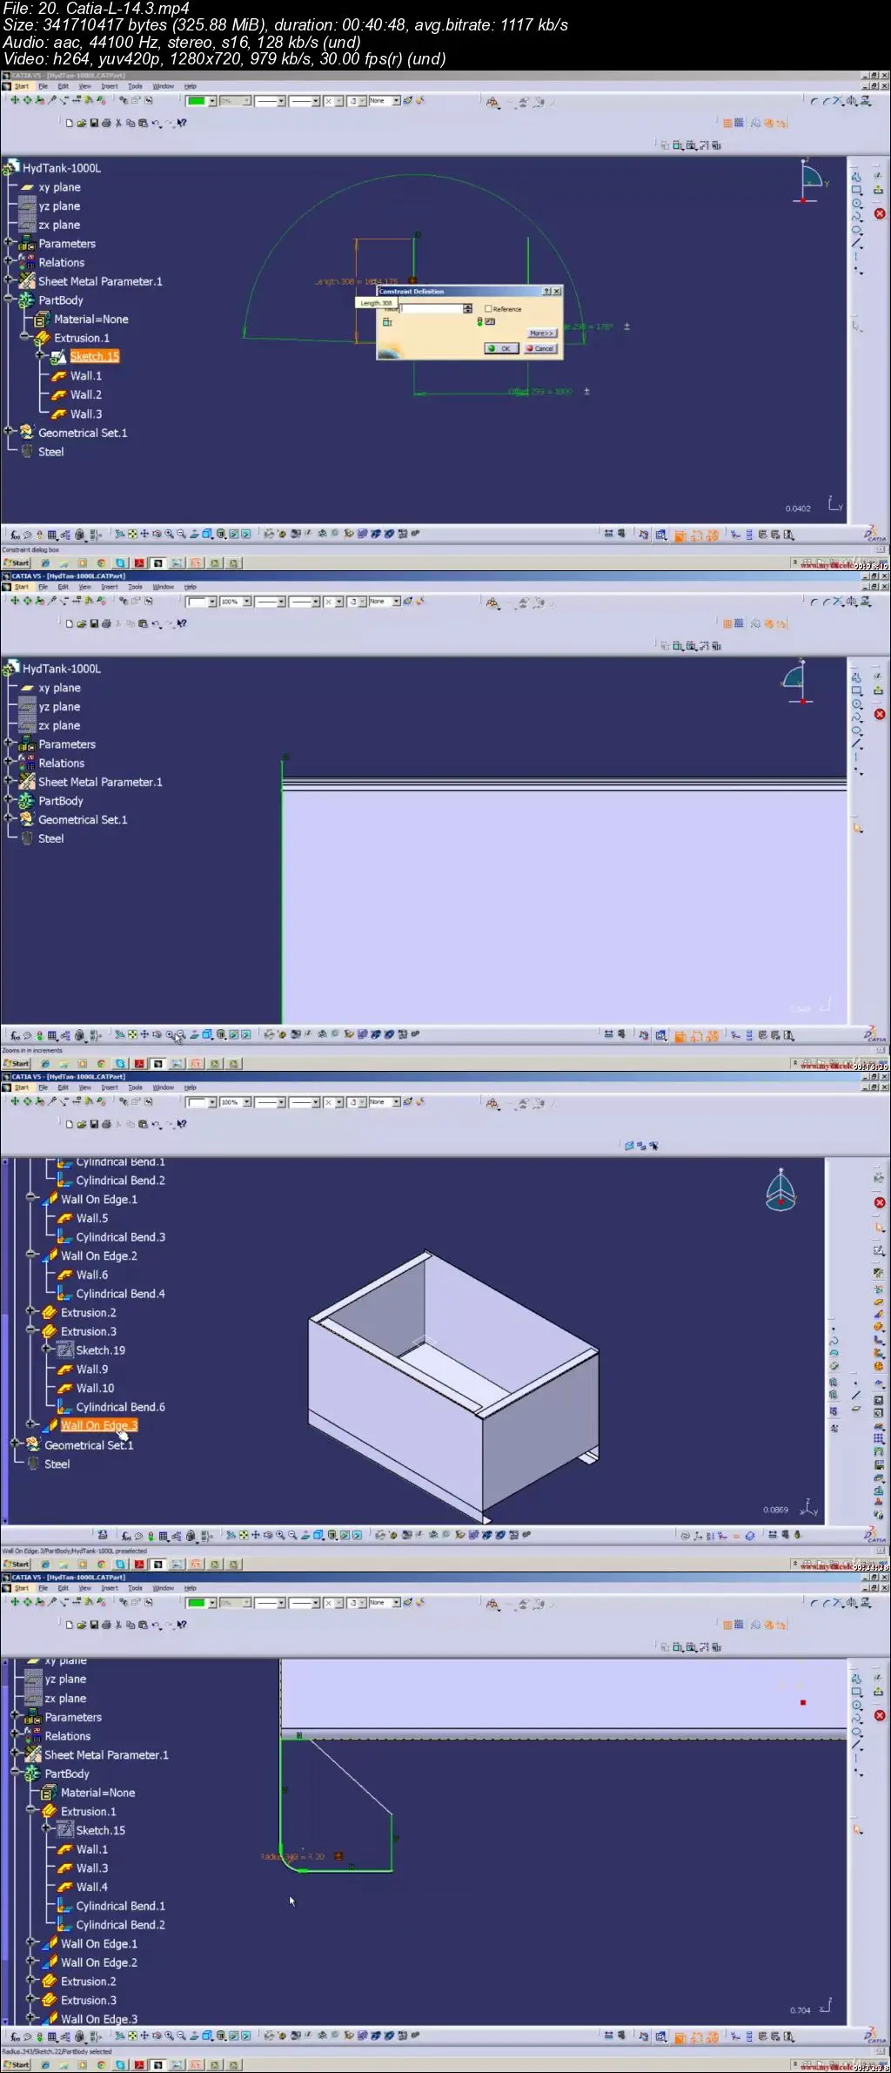The height and width of the screenshot is (2073, 891).
Task: Open the Tools menu in second frame
Action: (135, 587)
